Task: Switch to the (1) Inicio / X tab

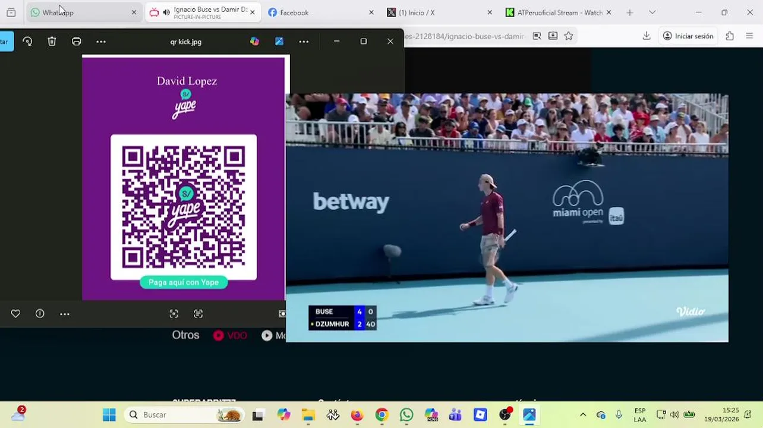Action: pyautogui.click(x=440, y=12)
